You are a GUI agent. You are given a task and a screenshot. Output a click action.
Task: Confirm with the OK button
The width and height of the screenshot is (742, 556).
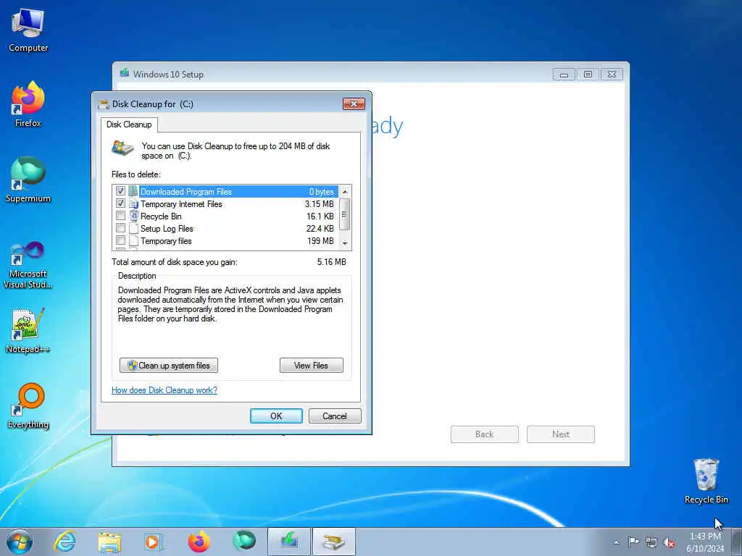tap(276, 416)
